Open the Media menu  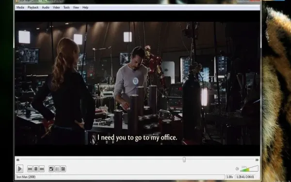pos(20,7)
